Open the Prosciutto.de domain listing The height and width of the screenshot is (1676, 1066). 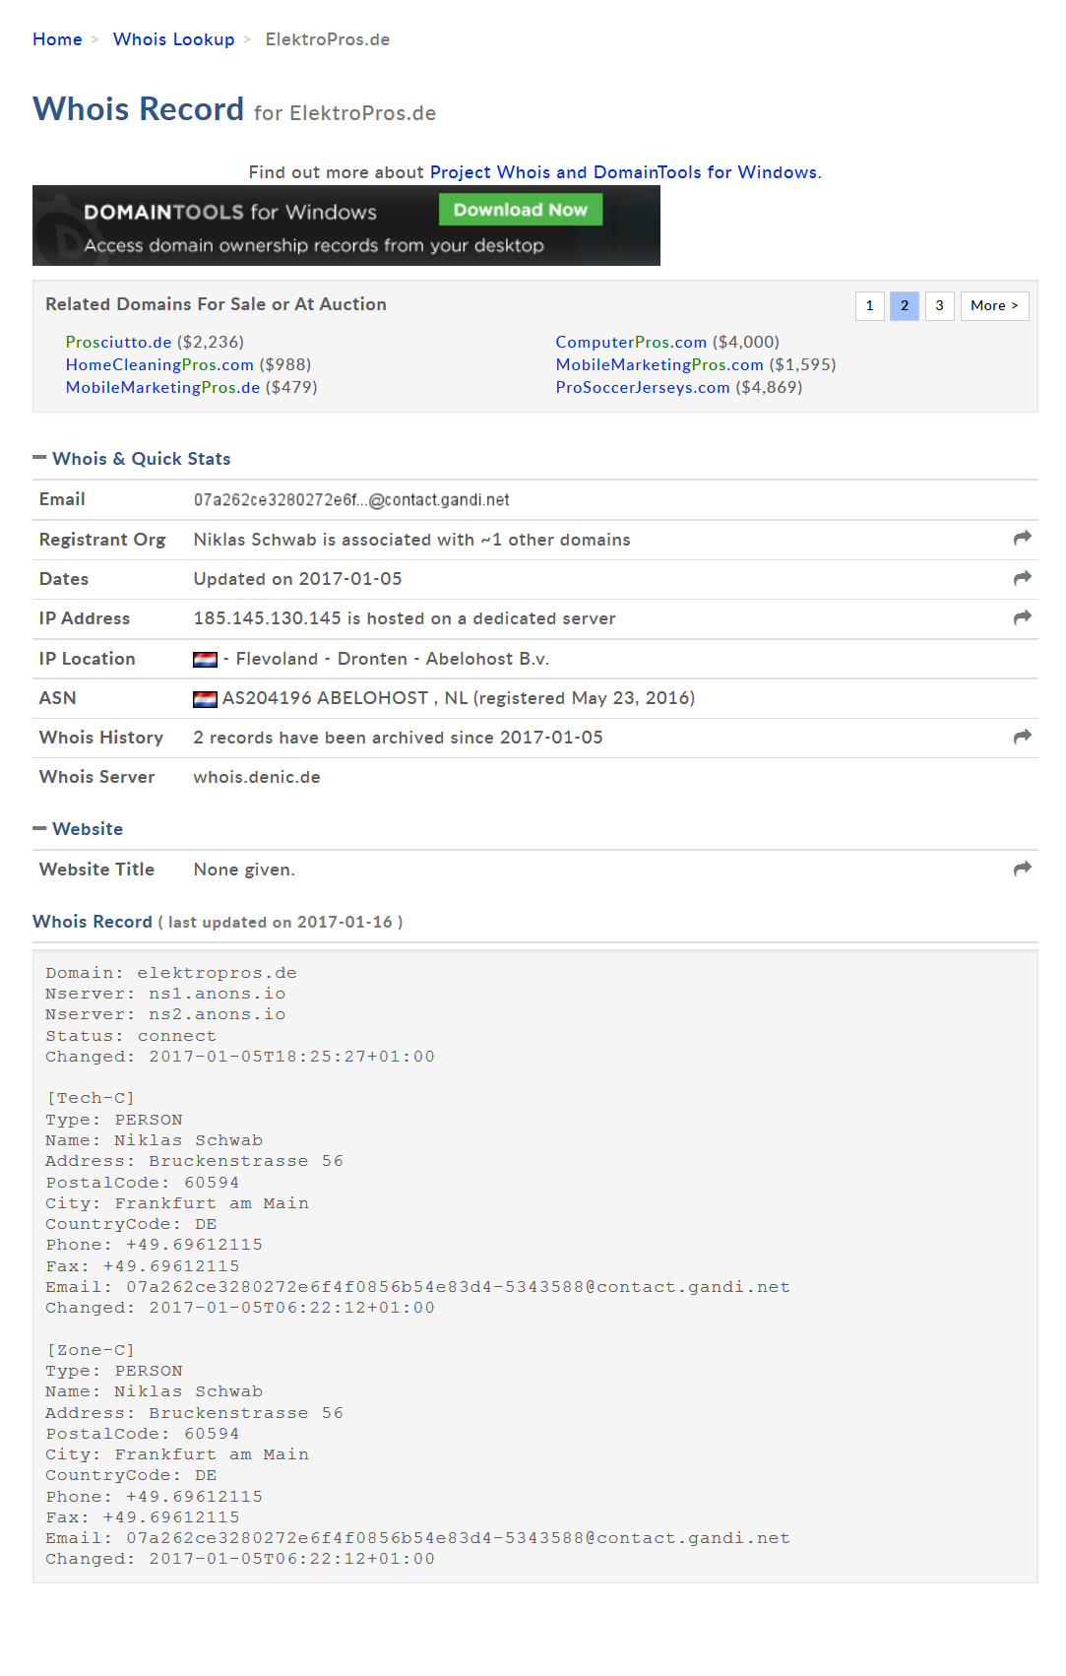coord(118,343)
